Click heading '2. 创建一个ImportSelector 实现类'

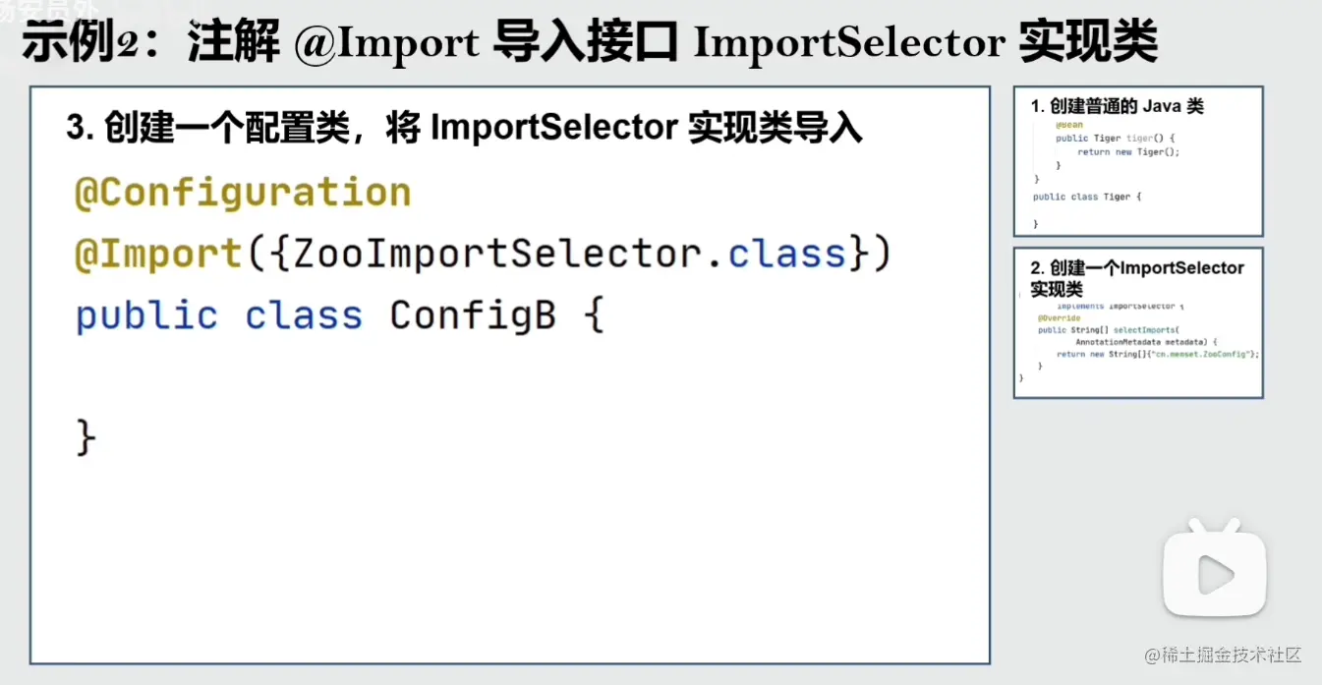coord(1137,278)
